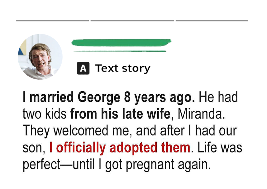Image resolution: width=267 pixels, height=189 pixels.
Task: Select the middle story progress segment
Action: click(x=132, y=21)
